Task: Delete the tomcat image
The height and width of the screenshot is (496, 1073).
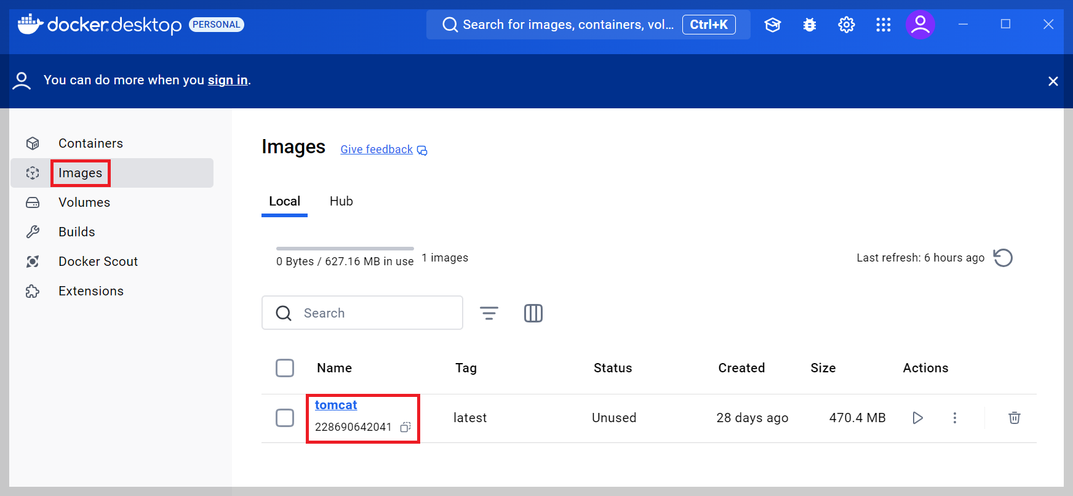Action: (x=1015, y=418)
